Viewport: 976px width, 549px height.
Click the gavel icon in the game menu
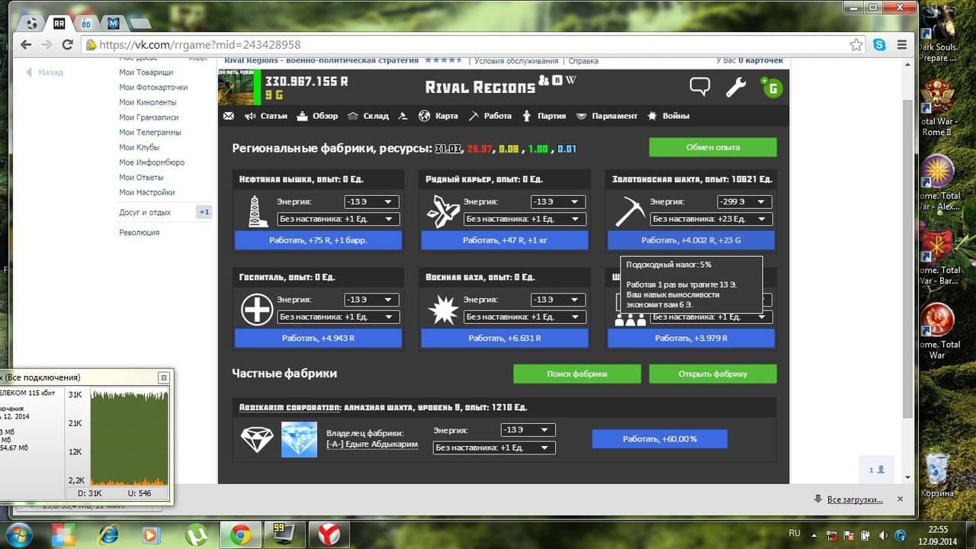(403, 116)
